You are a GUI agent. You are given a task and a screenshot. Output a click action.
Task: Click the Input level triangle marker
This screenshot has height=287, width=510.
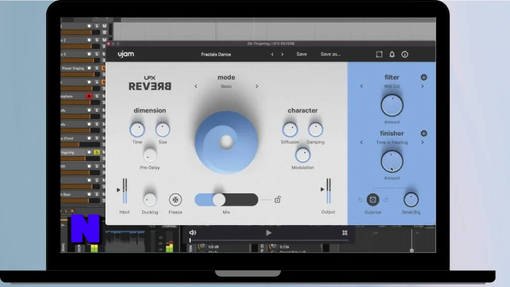click(119, 190)
